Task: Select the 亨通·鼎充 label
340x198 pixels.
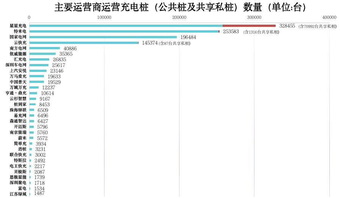Action: [16, 93]
